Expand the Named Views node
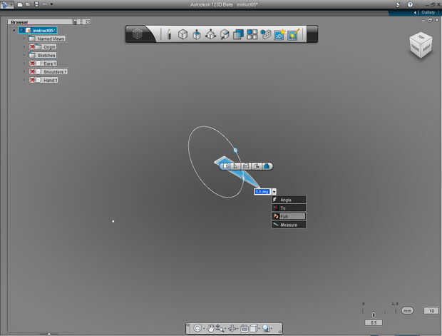This screenshot has height=336, width=442. 25,39
